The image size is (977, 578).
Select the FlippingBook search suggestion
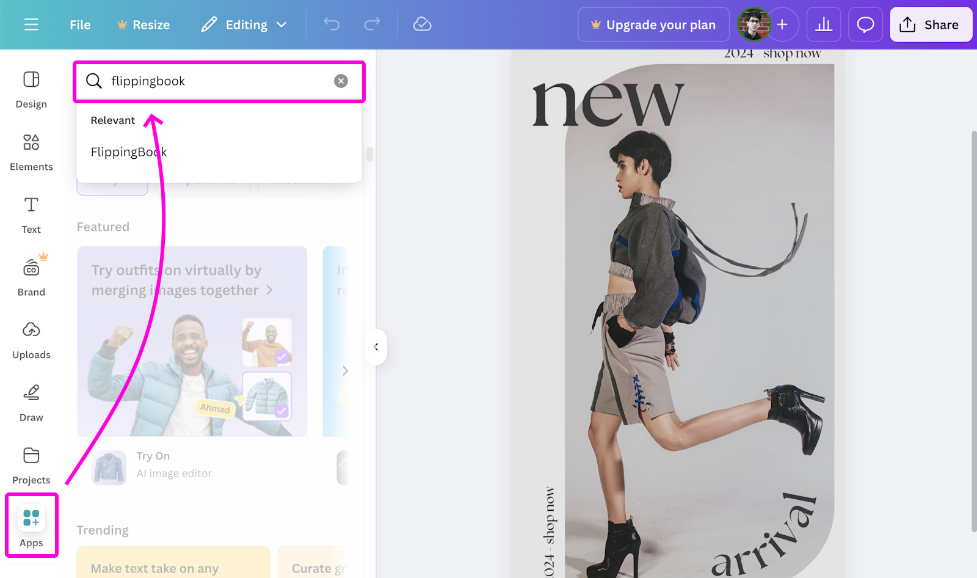tap(129, 152)
